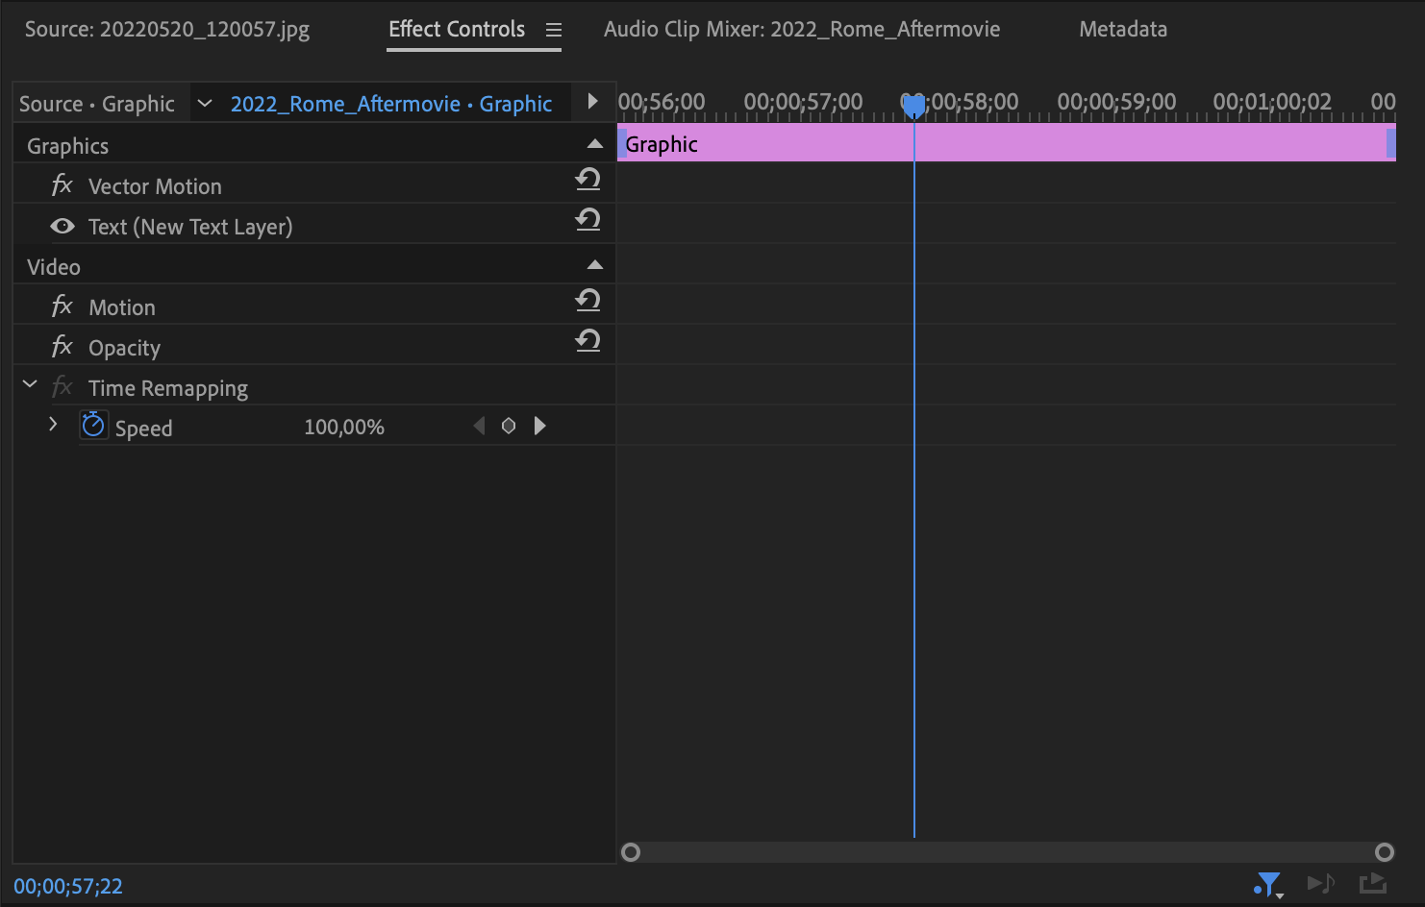Open the Effect Controls panel menu
The height and width of the screenshot is (907, 1425).
click(x=553, y=30)
